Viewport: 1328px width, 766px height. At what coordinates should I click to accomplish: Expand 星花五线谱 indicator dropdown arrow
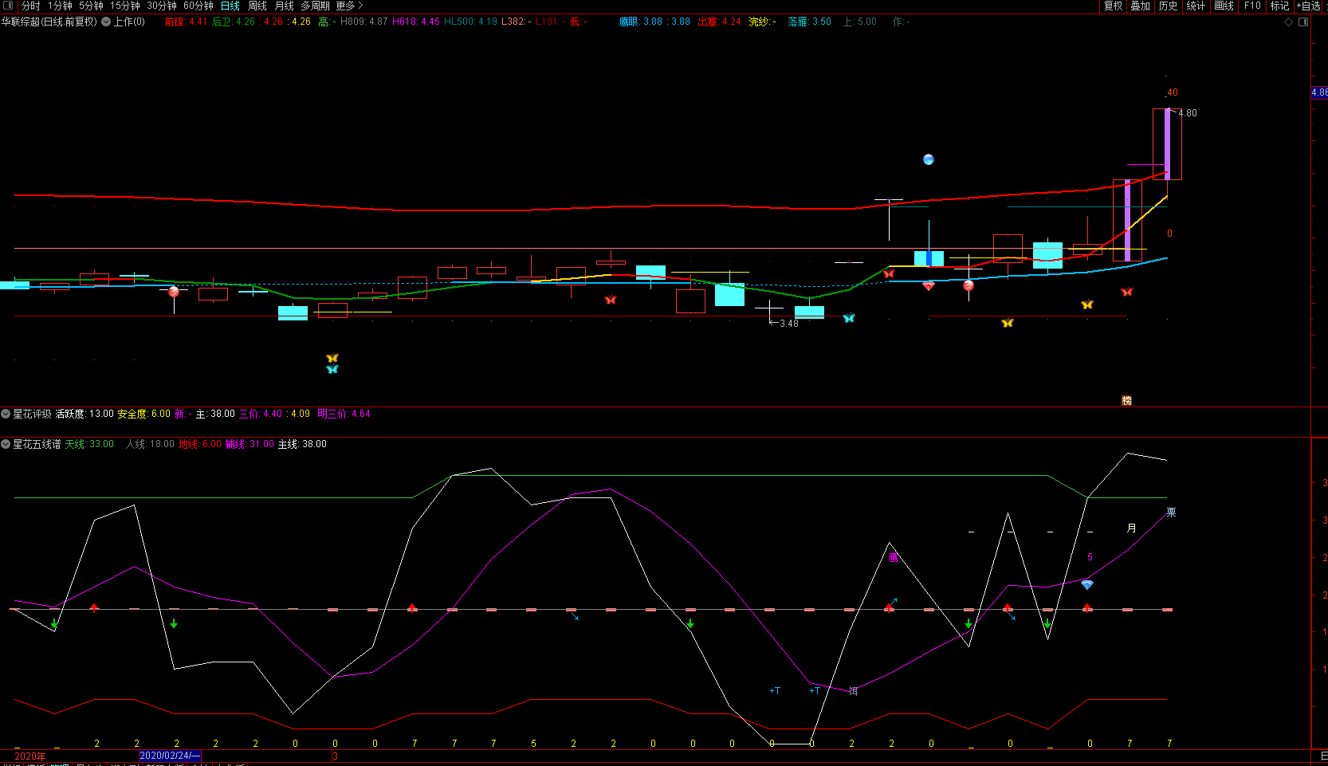pos(6,444)
